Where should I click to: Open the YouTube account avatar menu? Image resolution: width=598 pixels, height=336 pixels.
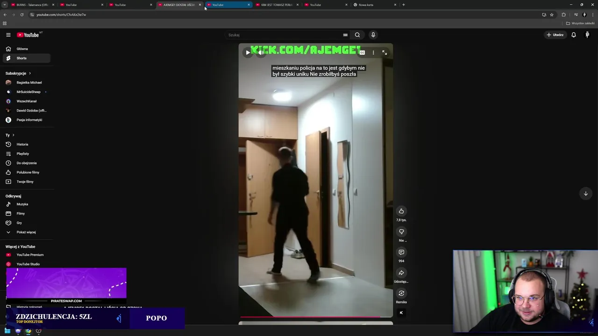(x=587, y=35)
